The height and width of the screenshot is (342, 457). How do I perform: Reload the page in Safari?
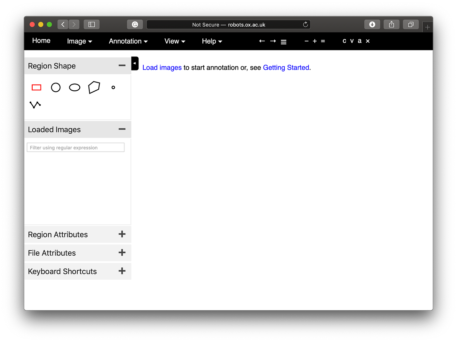click(x=306, y=24)
